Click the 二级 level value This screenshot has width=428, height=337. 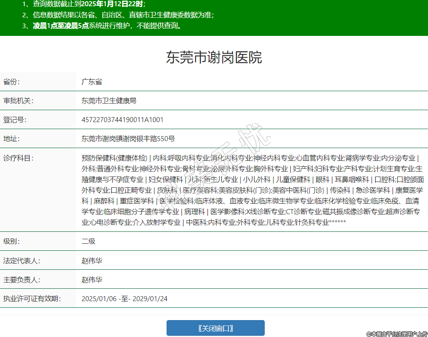tap(88, 241)
